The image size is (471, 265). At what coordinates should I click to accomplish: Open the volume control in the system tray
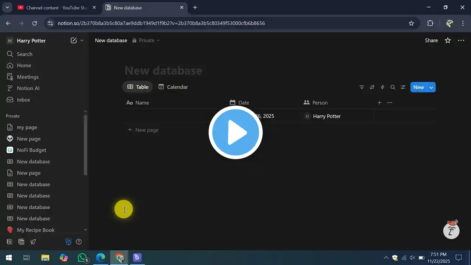(x=412, y=258)
